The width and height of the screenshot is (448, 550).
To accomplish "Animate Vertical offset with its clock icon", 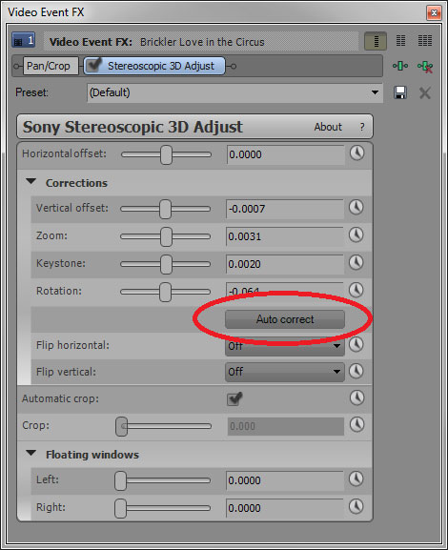I will (x=356, y=208).
